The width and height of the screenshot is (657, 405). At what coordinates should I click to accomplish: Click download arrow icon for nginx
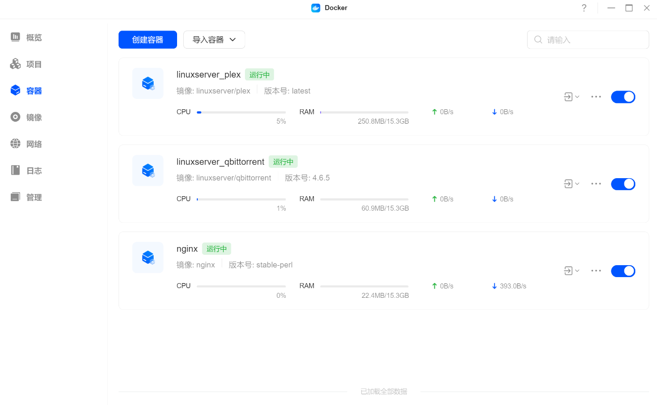tap(494, 286)
